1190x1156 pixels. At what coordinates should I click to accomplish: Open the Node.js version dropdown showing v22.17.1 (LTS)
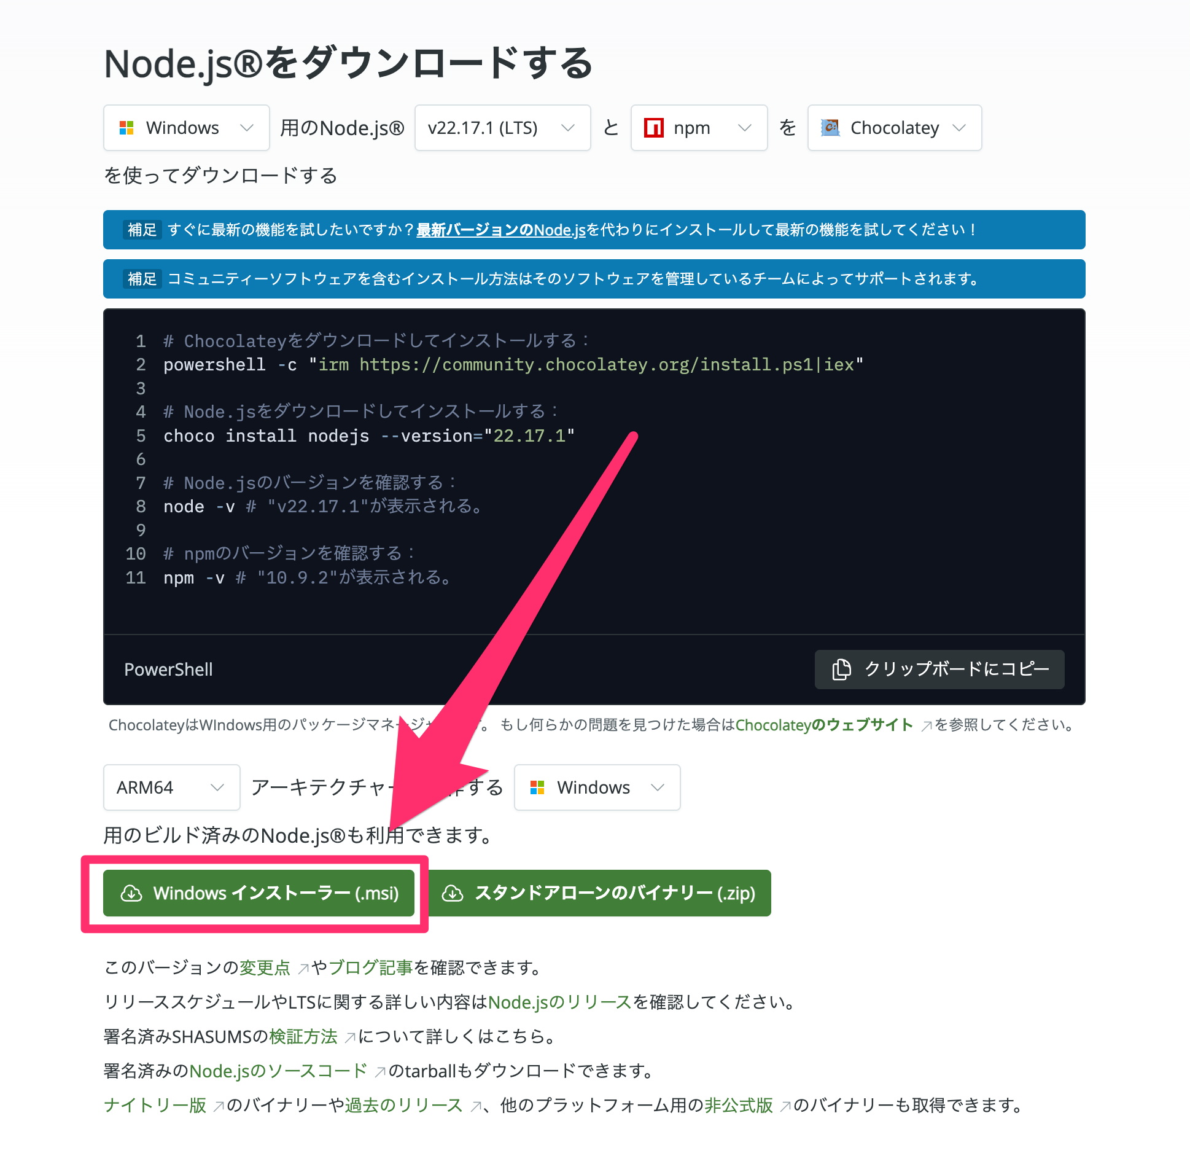click(502, 128)
